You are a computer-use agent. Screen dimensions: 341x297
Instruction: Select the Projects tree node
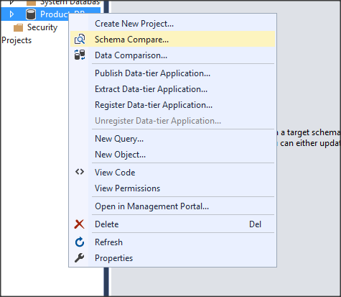[17, 40]
